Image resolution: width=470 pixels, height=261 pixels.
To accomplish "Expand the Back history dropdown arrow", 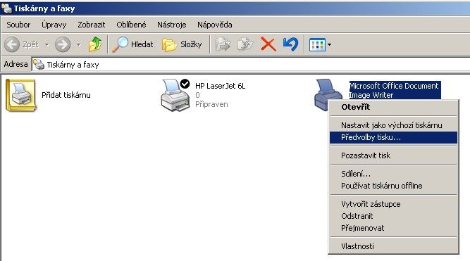I will [x=47, y=44].
